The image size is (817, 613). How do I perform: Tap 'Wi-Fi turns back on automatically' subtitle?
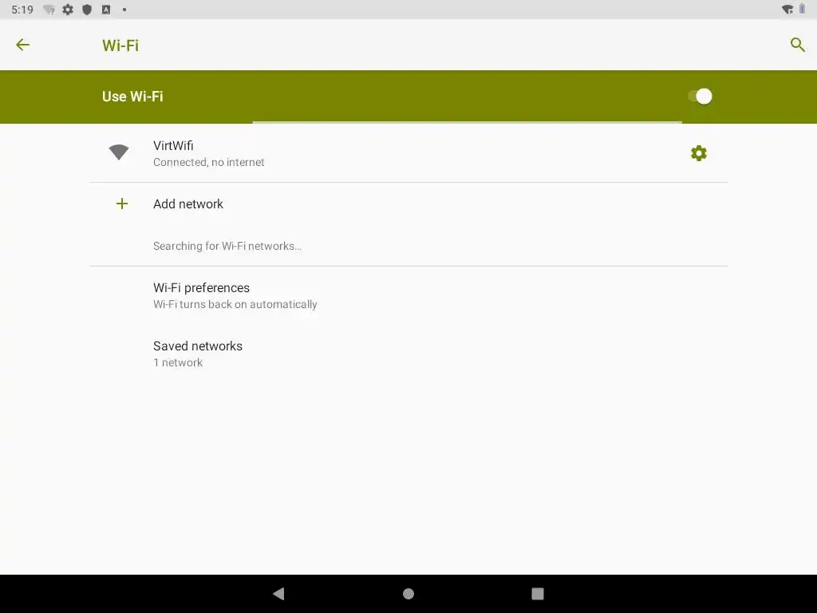(235, 304)
